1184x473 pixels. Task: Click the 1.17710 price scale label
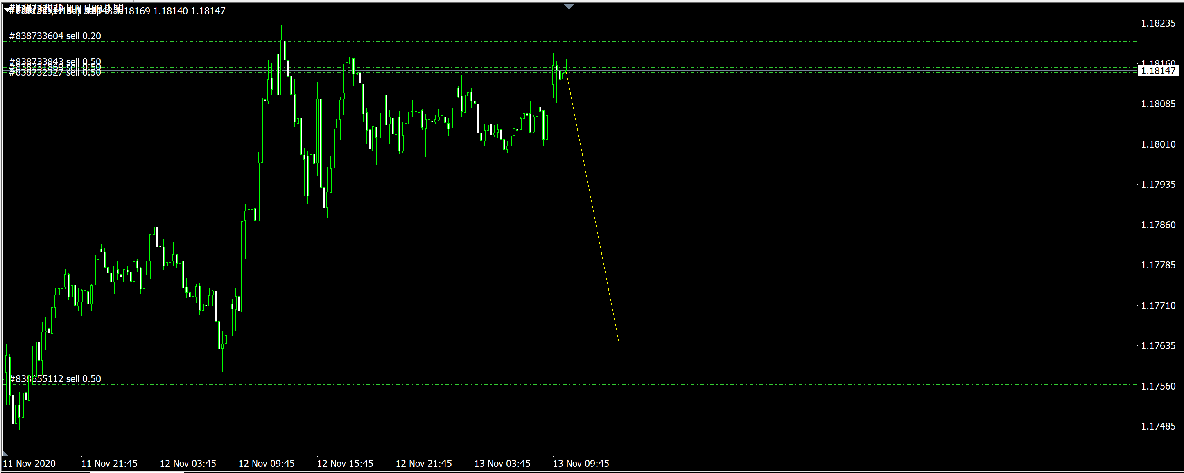1158,305
